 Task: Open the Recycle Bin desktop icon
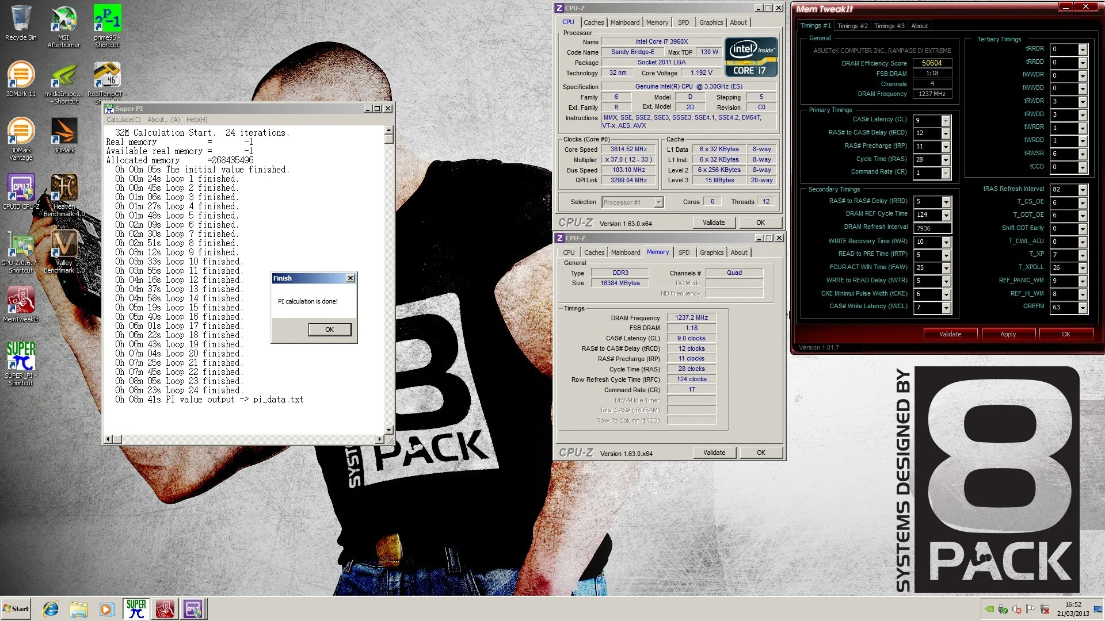click(21, 23)
